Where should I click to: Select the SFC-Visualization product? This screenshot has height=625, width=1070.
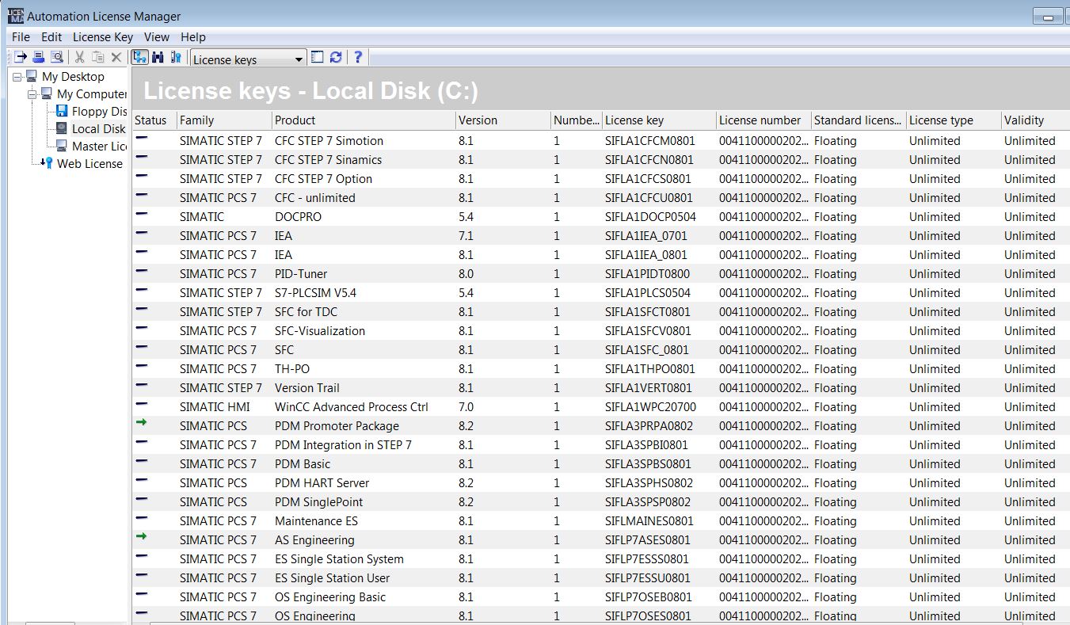click(320, 331)
